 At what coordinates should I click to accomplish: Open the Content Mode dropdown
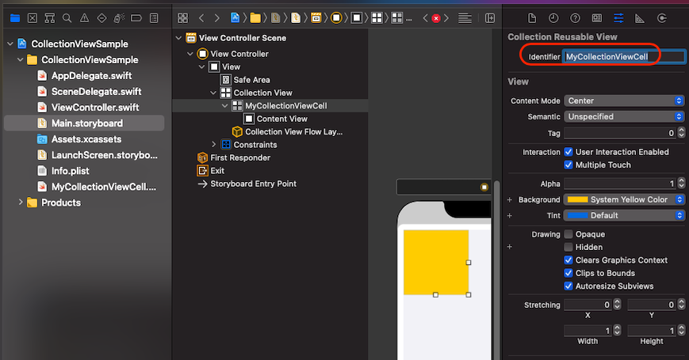coord(624,100)
